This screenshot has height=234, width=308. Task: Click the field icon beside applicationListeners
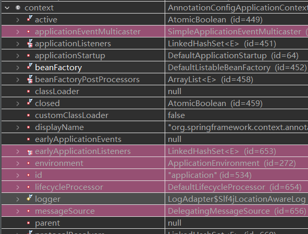pyautogui.click(x=30, y=43)
